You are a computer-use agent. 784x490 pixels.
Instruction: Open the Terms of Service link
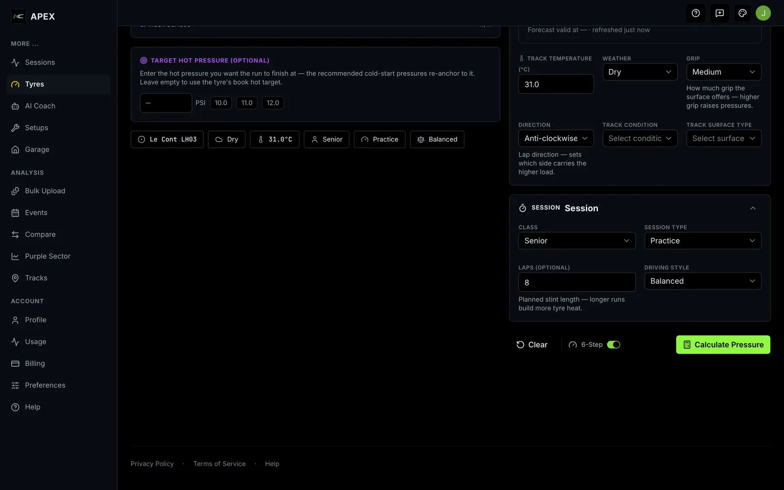click(x=220, y=464)
